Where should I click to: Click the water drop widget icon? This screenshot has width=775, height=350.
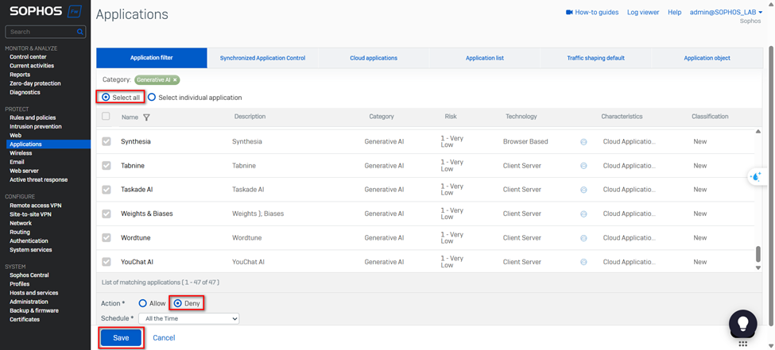[x=755, y=176]
